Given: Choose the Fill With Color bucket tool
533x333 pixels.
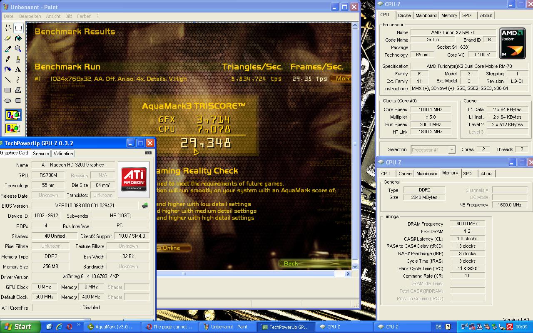Looking at the screenshot, I should (x=18, y=38).
